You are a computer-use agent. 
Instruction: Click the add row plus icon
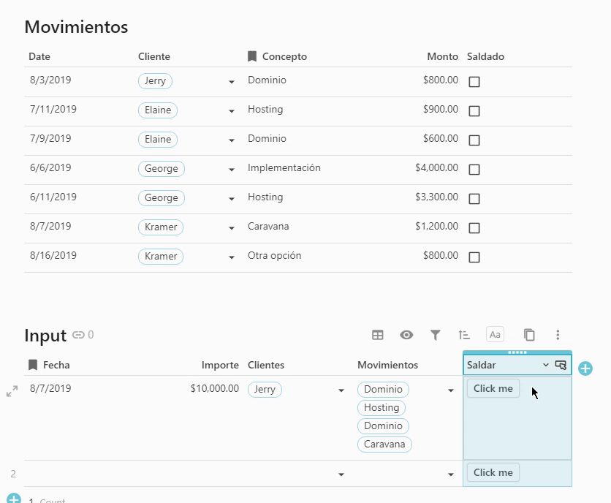[13, 500]
